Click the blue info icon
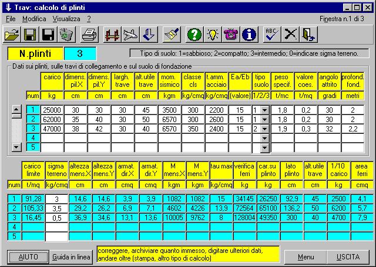The width and height of the screenshot is (376, 267). pyautogui.click(x=249, y=35)
